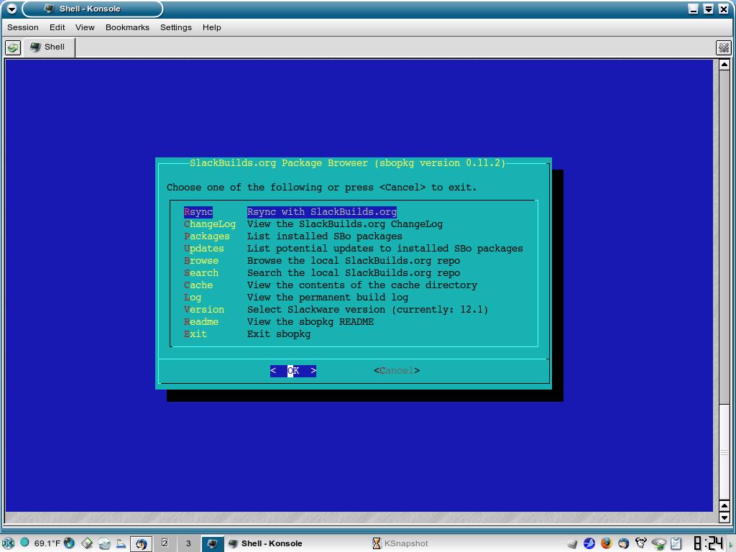Select the Shell session tab

tap(48, 47)
